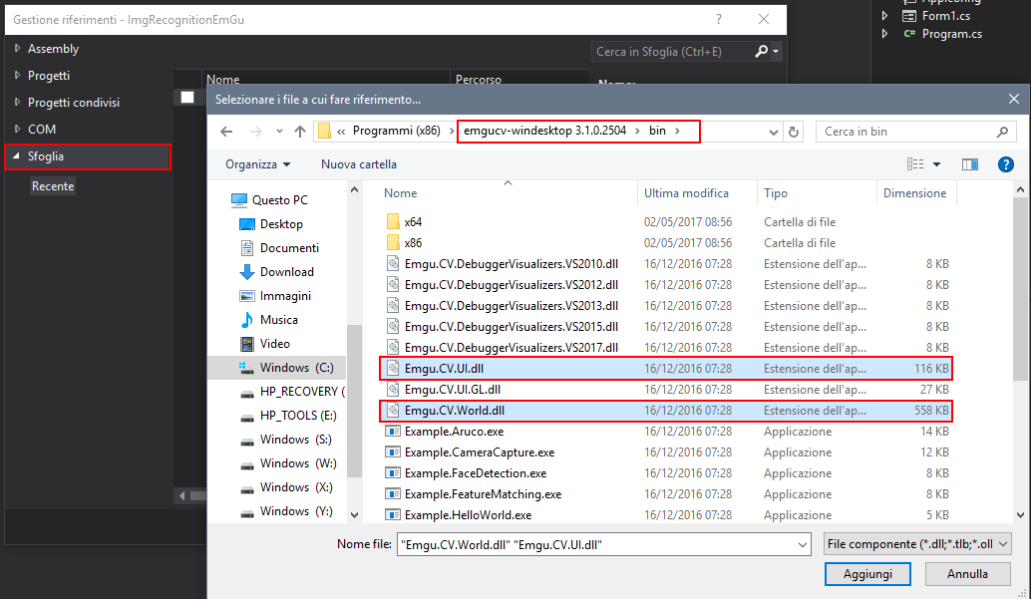Click the Programmi (x86) breadcrumb
The image size is (1031, 599).
pyautogui.click(x=397, y=131)
